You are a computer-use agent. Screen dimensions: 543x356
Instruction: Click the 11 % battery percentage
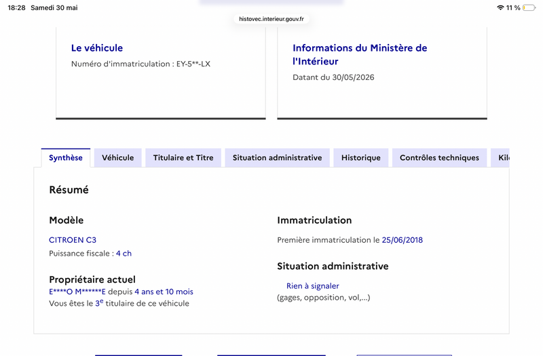pos(513,7)
